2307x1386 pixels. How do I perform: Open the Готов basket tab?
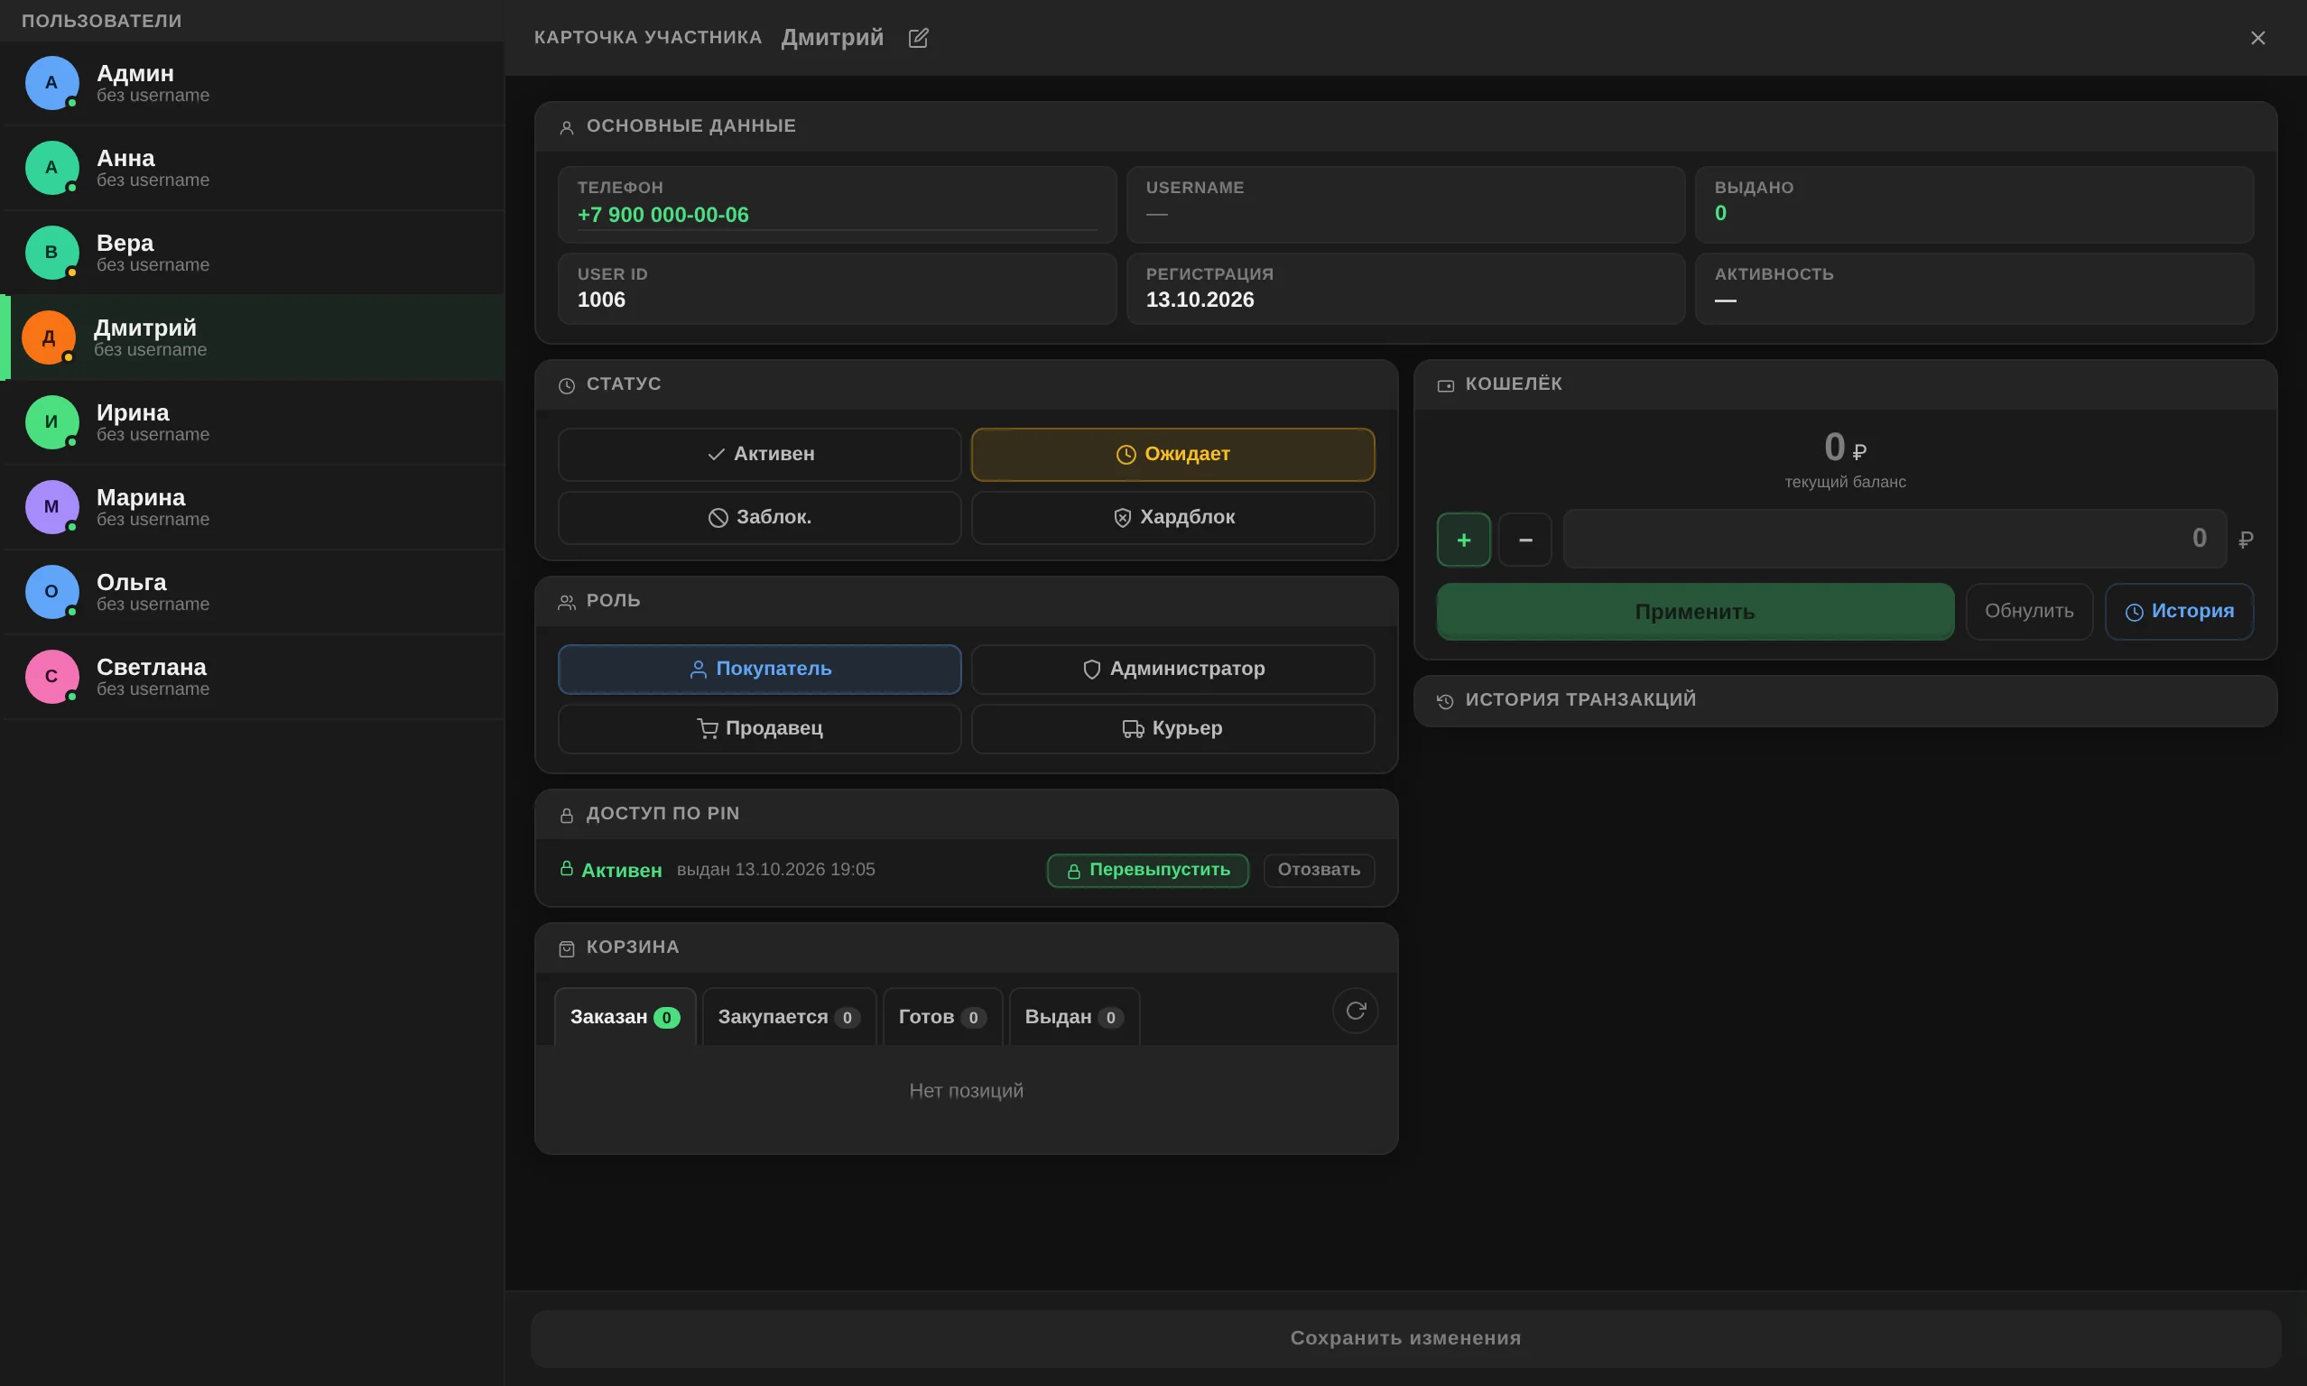pyautogui.click(x=941, y=1016)
